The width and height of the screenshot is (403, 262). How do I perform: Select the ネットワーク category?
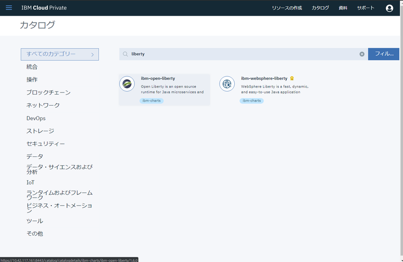click(43, 105)
